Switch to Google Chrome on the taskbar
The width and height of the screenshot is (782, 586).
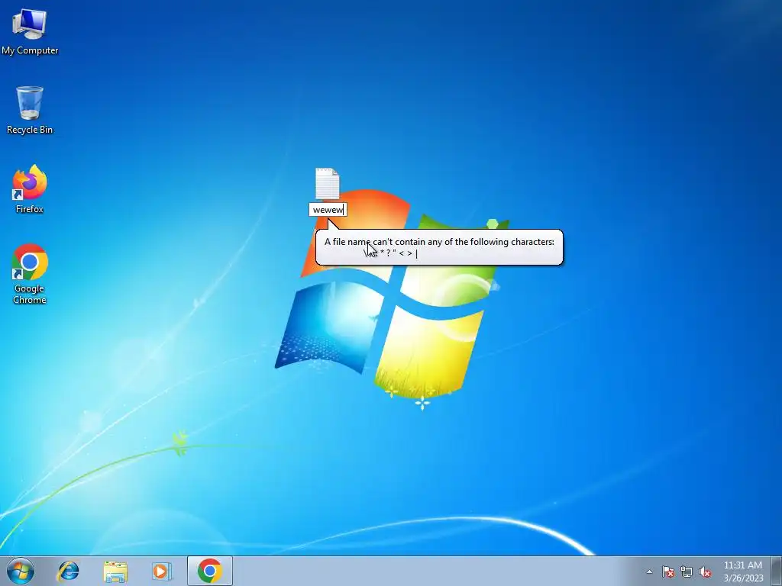(x=210, y=571)
